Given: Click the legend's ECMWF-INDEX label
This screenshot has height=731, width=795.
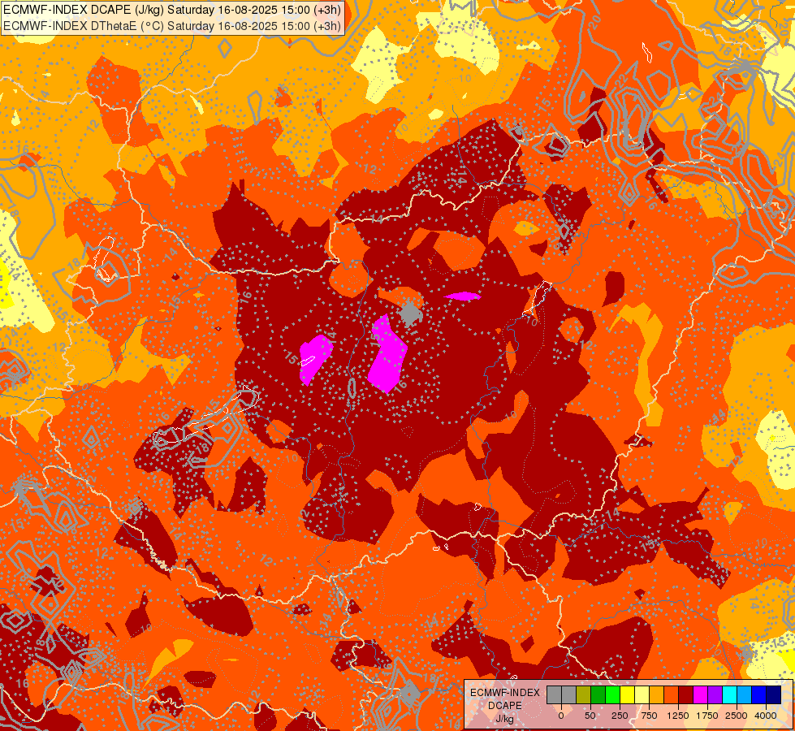Looking at the screenshot, I should 505,693.
